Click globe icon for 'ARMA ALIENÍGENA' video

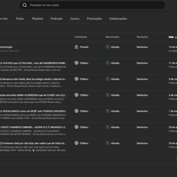(x=76, y=95)
